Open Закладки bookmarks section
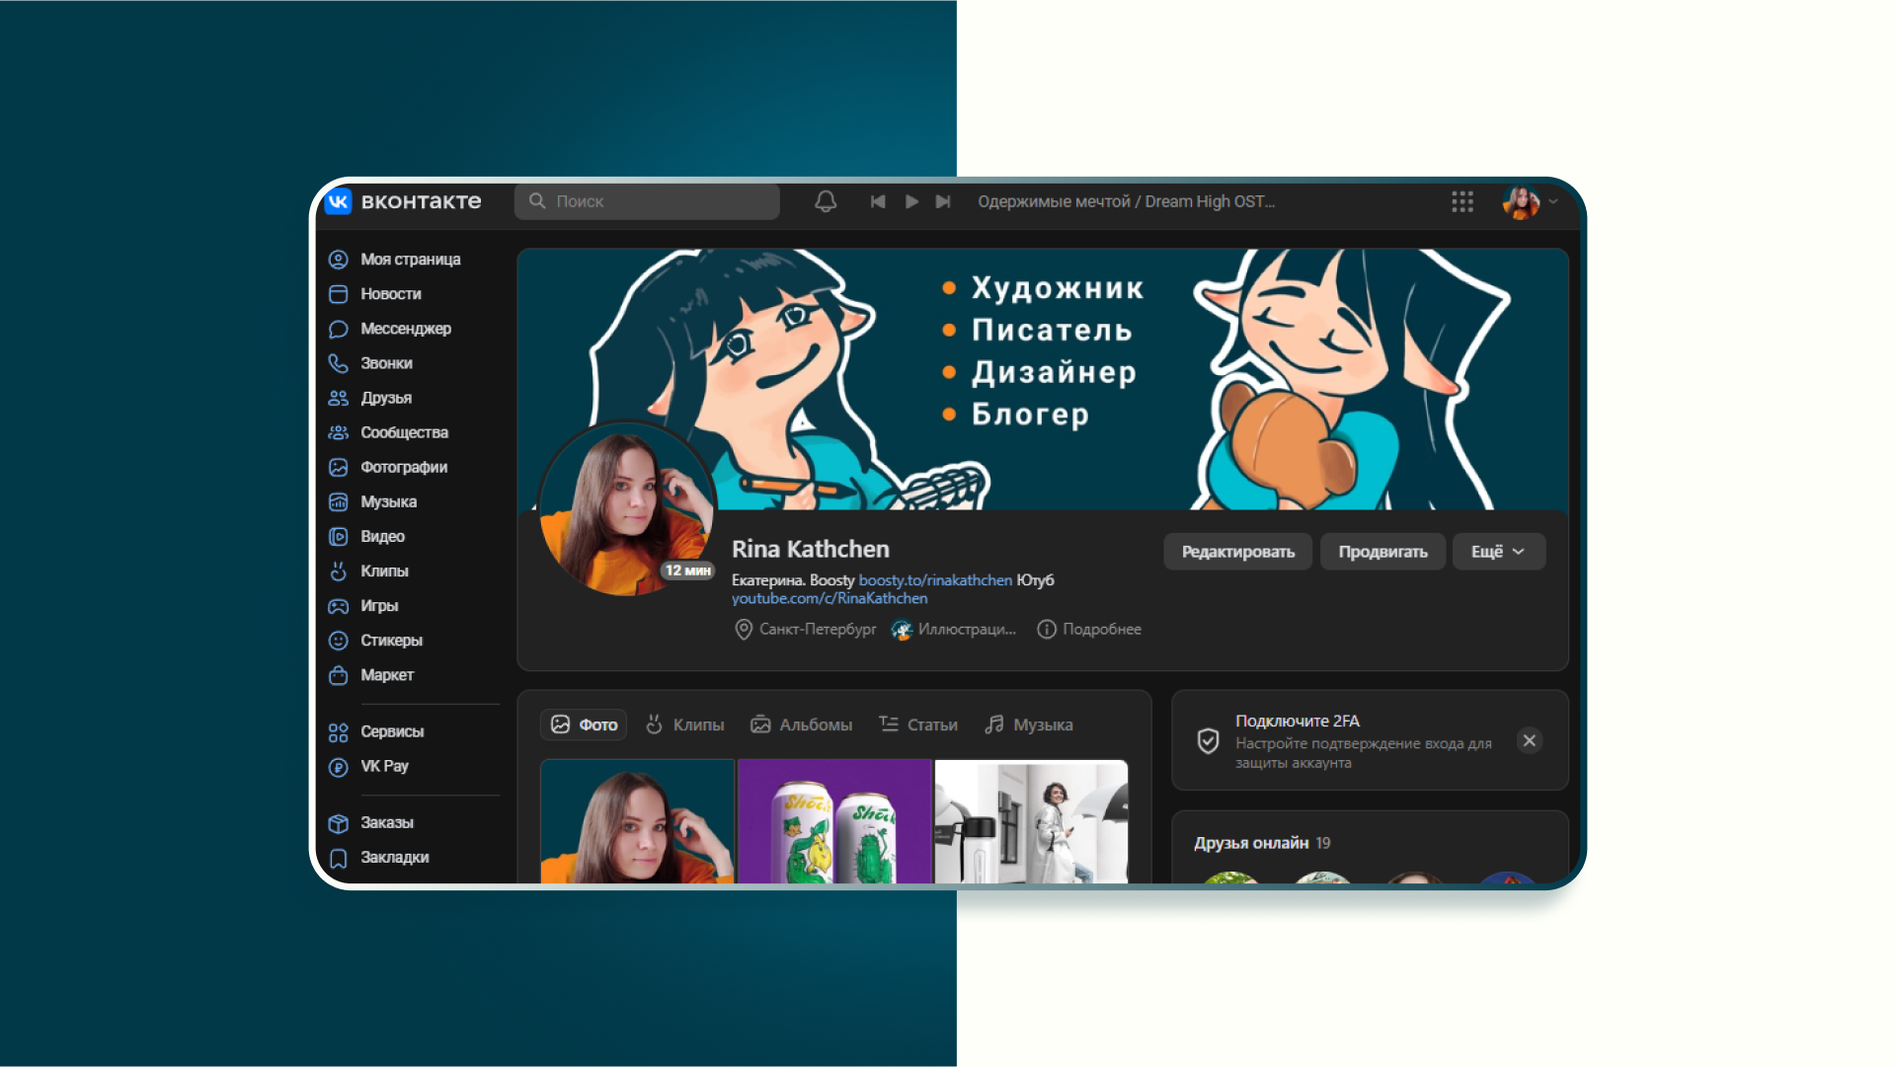This screenshot has height=1067, width=1896. [394, 858]
